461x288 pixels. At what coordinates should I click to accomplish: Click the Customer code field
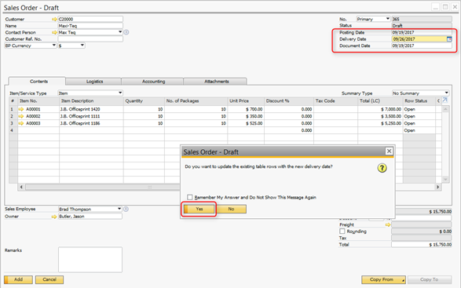90,19
